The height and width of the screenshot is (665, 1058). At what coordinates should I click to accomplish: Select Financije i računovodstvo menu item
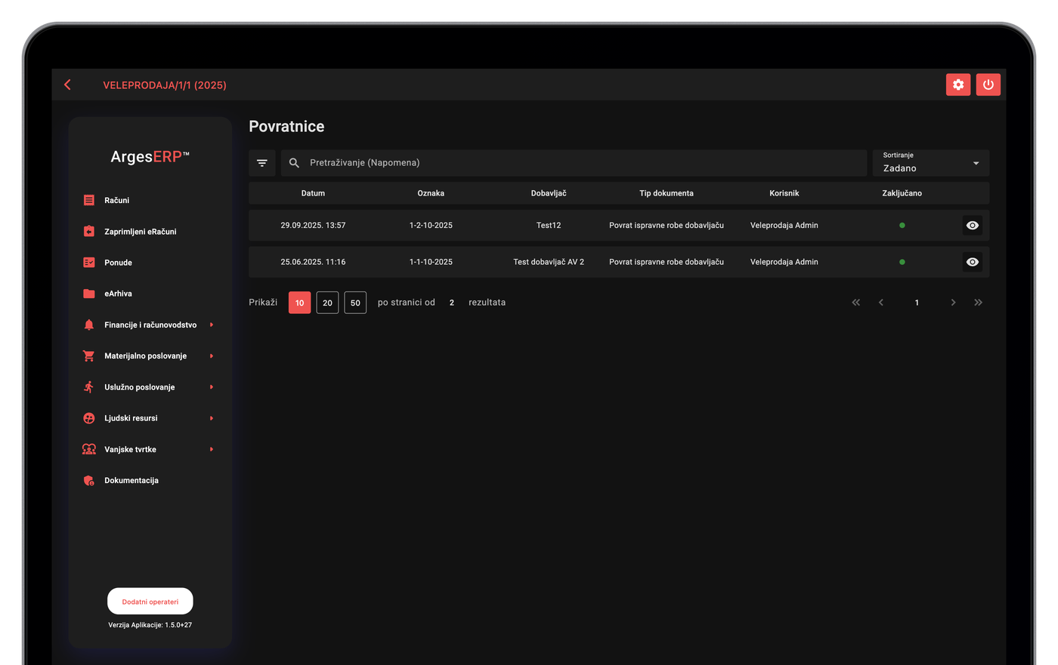(150, 325)
